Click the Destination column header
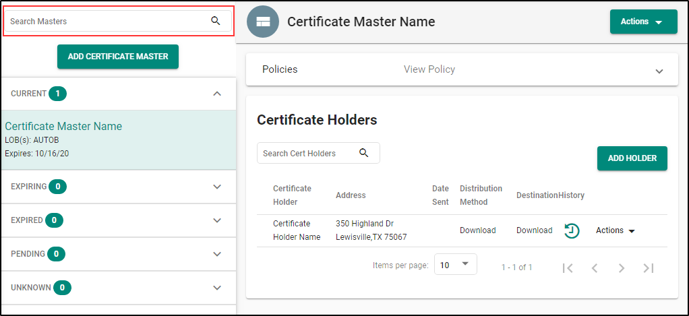Screen dimensions: 689x316 [537, 195]
